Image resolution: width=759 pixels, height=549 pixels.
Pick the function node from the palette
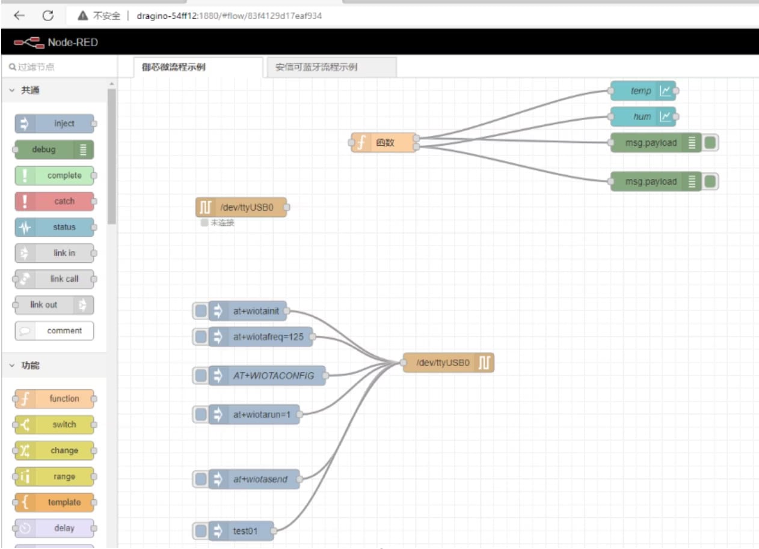coord(55,399)
